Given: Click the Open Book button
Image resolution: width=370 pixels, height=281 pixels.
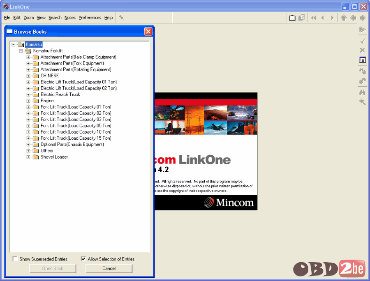Looking at the screenshot, I should (53, 269).
